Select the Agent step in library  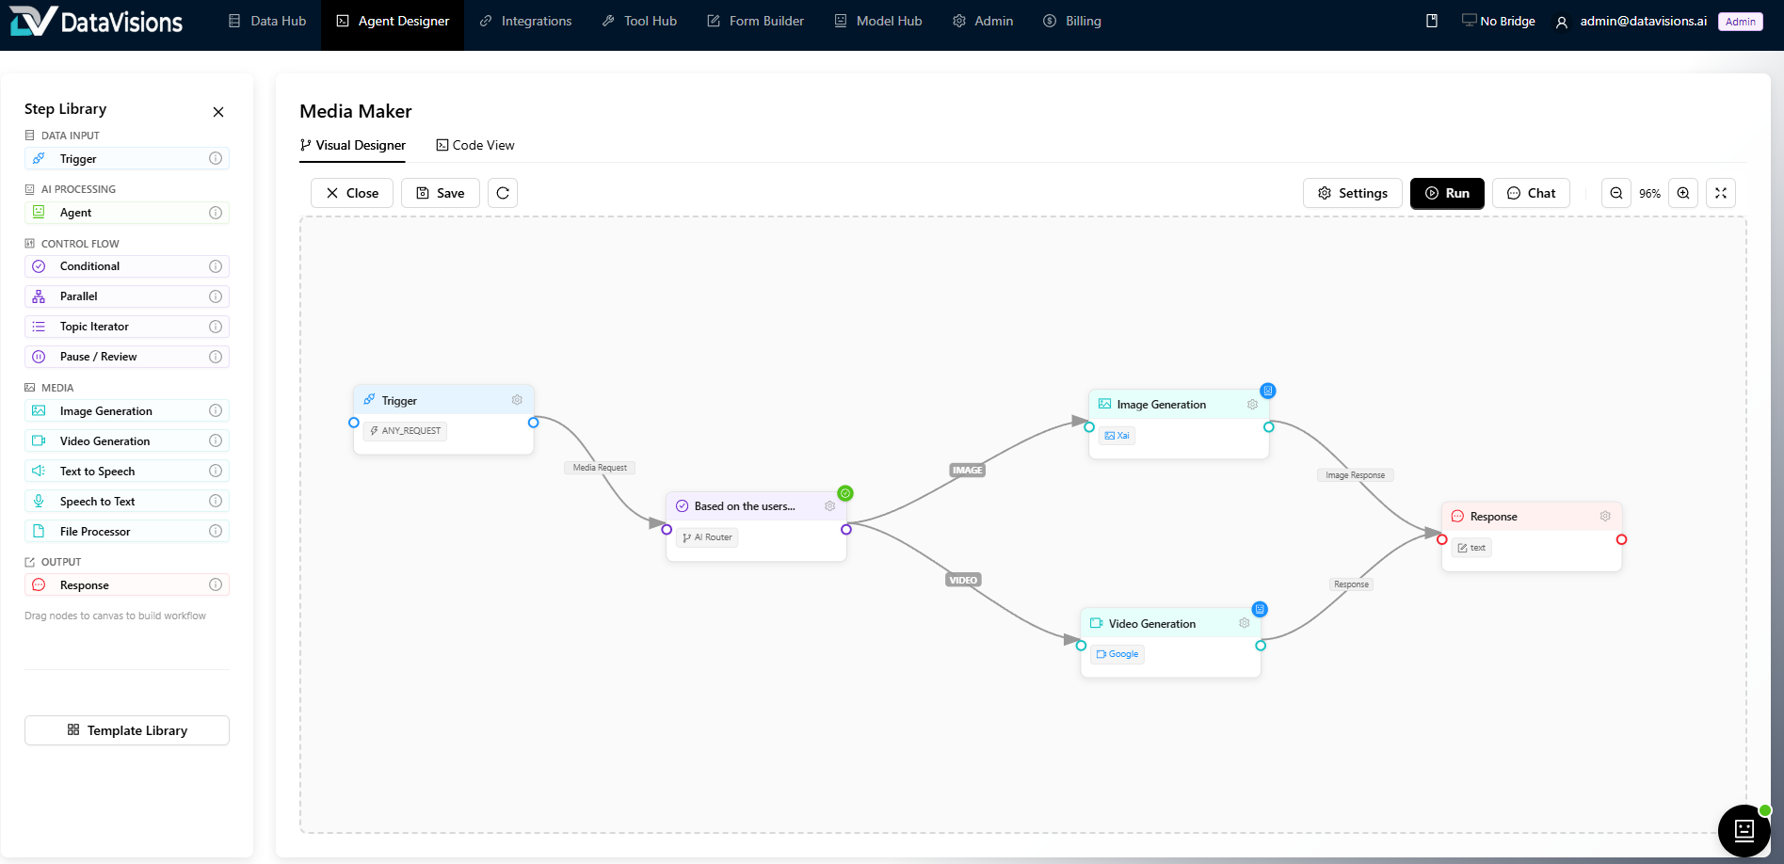tap(127, 213)
